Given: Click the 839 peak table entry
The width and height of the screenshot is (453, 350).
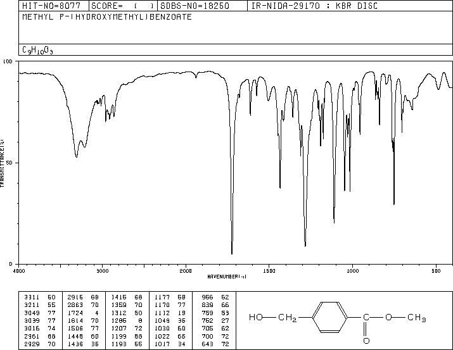Looking at the screenshot, I should (207, 305).
